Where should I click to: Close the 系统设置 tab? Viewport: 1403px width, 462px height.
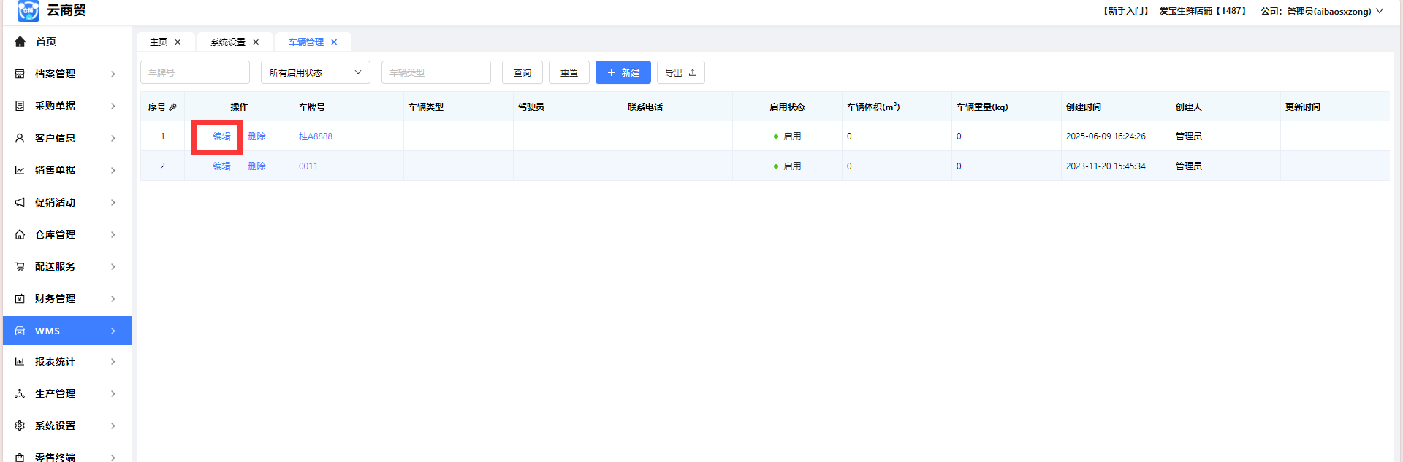click(256, 42)
